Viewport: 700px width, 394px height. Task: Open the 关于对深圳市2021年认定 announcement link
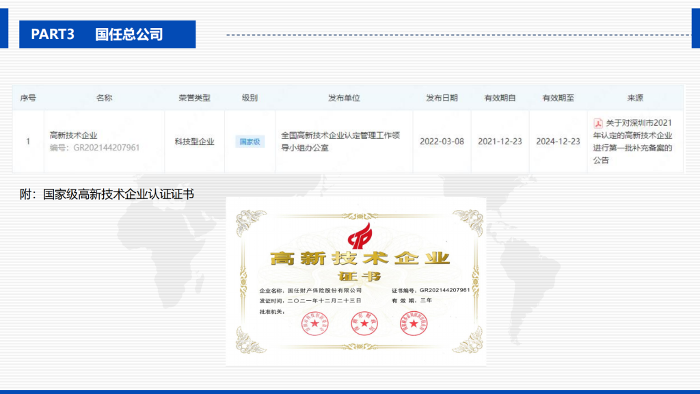[632, 141]
